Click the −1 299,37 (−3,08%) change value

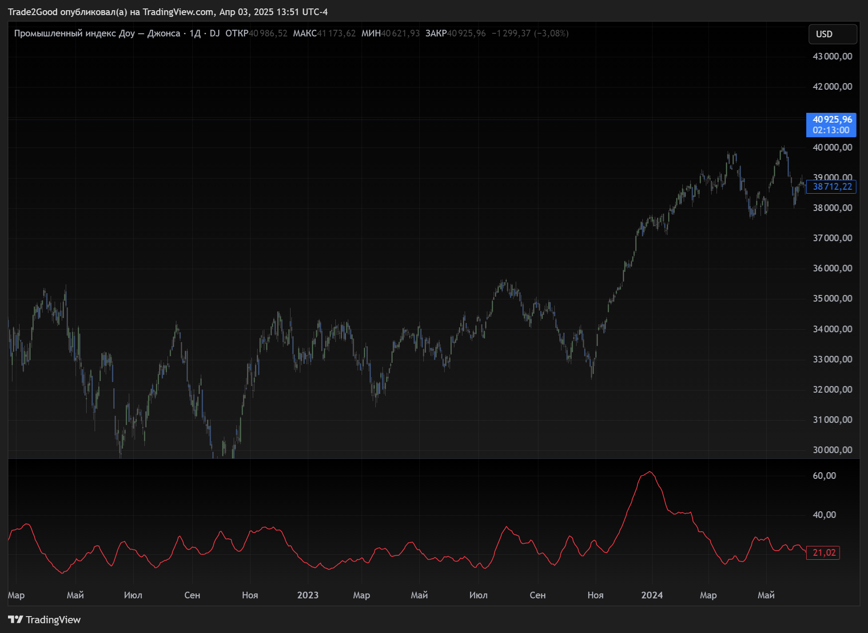tap(530, 33)
